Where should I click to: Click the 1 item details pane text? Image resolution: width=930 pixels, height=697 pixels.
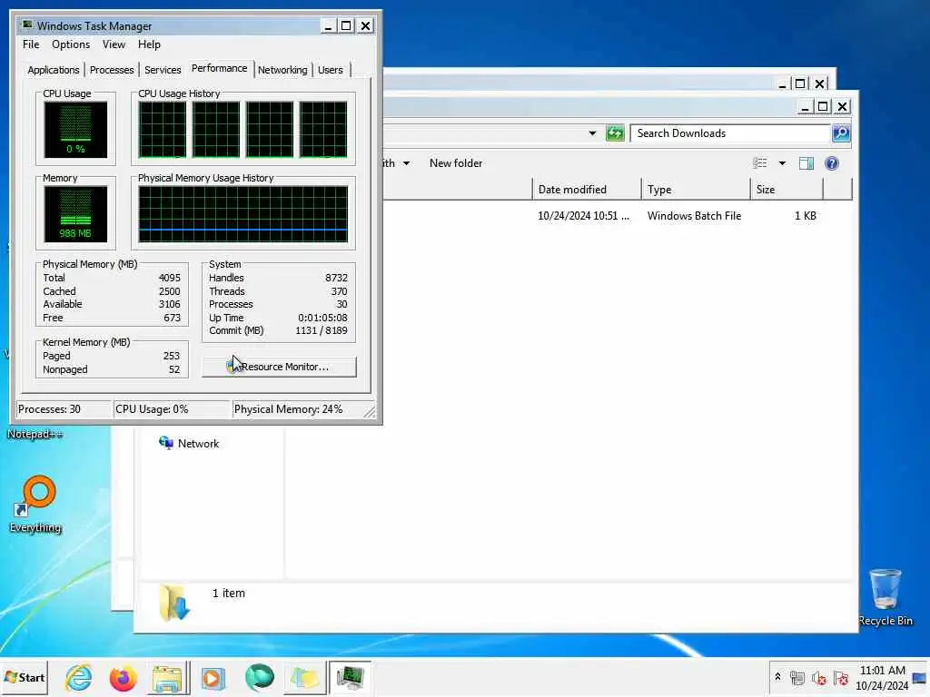click(x=228, y=594)
